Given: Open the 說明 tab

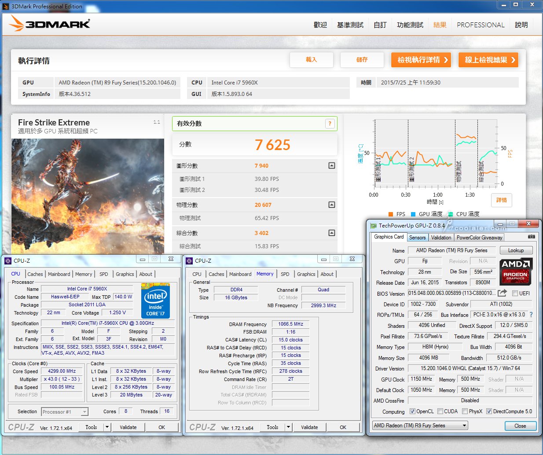Looking at the screenshot, I should point(521,25).
